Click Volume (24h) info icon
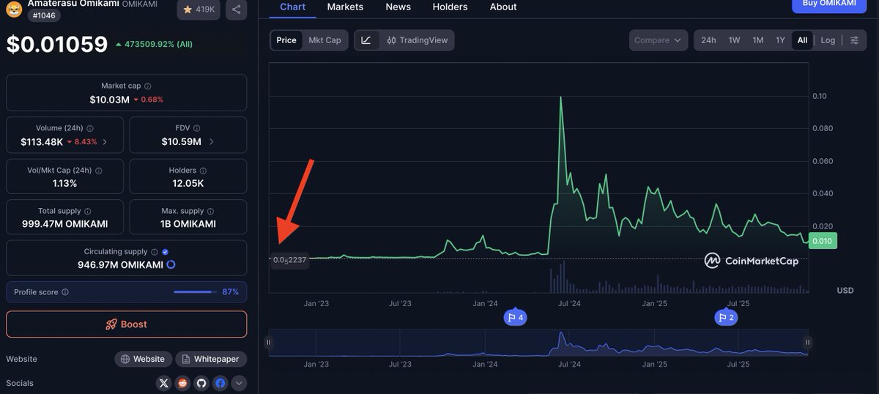This screenshot has height=394, width=879. (x=90, y=128)
